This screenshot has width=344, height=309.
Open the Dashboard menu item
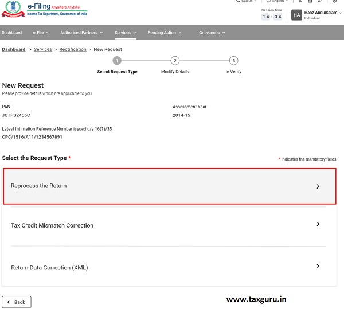(x=11, y=33)
